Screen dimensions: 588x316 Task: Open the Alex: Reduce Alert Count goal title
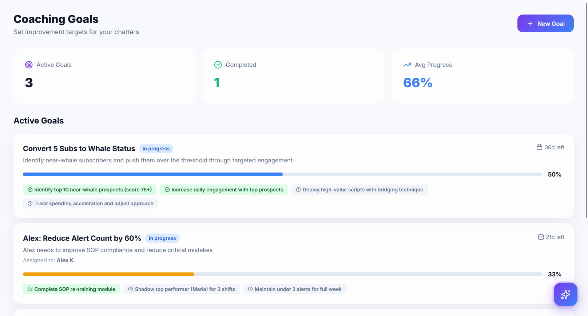(82, 238)
